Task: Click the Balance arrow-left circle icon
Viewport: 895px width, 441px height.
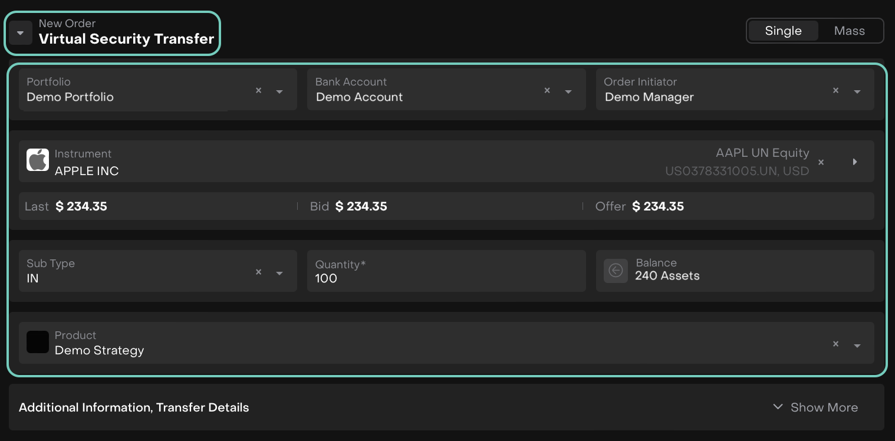Action: [616, 271]
